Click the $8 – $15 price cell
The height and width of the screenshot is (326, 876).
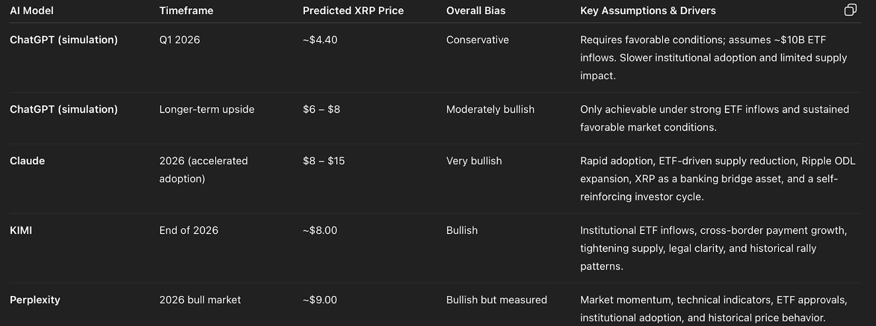(324, 161)
